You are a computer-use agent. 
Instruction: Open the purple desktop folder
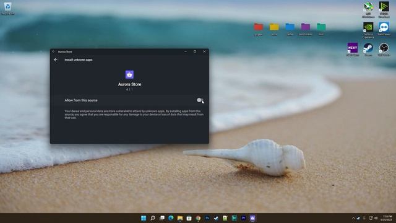click(306, 29)
